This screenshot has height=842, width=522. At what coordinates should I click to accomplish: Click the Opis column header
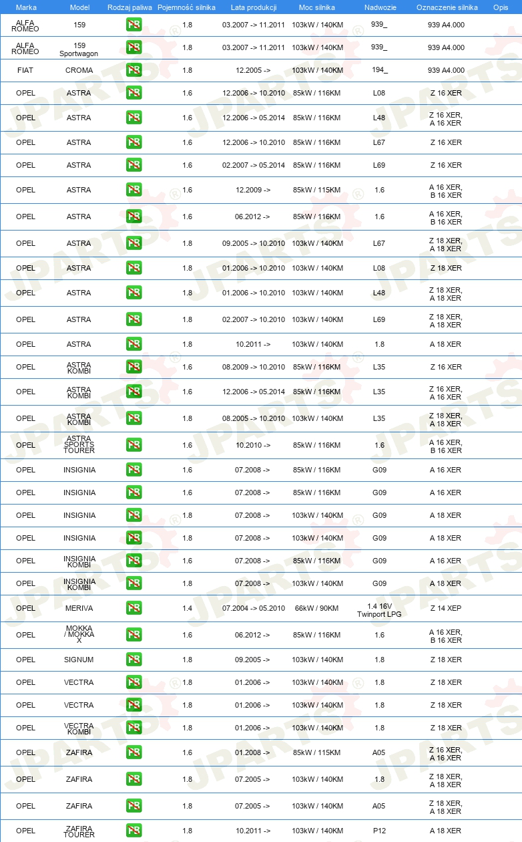[501, 7]
